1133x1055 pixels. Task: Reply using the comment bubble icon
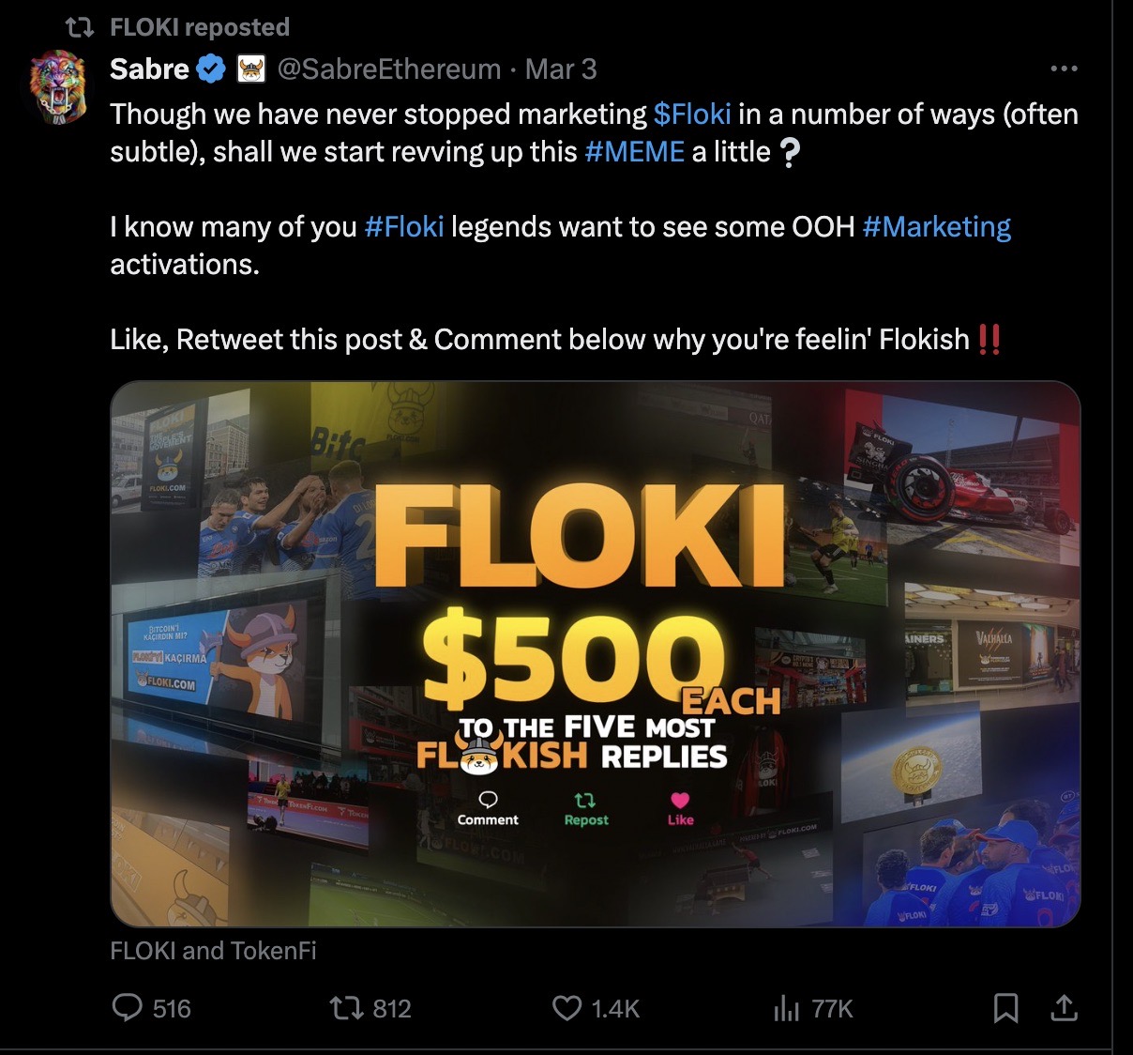(126, 1008)
